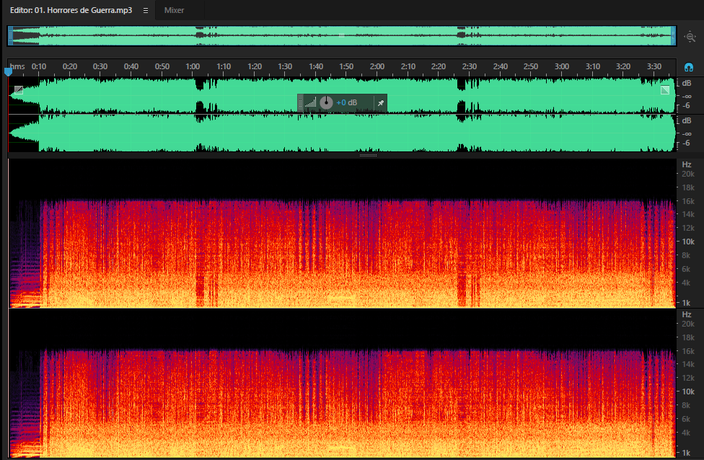
Task: Click the -6 mark on left channel scale
Action: click(686, 105)
